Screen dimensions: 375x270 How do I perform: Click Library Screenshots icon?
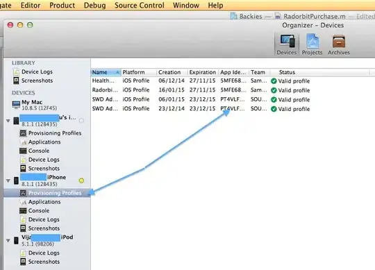tap(16, 81)
